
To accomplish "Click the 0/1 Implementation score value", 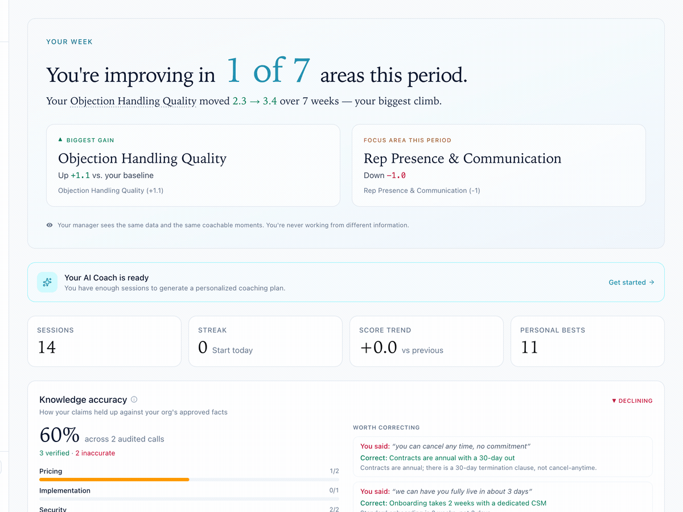I will 334,490.
